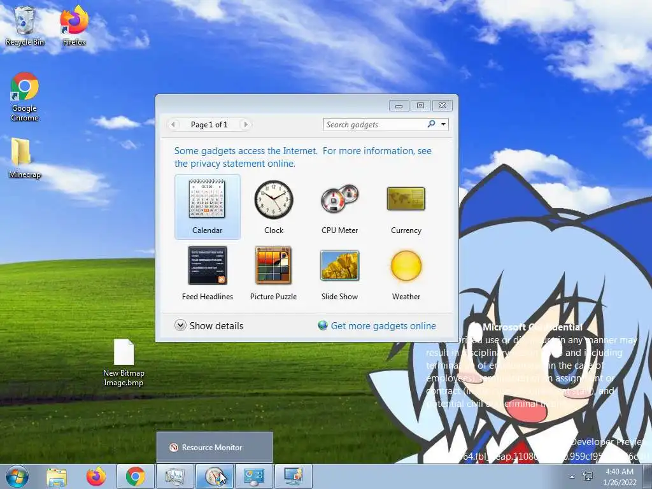Select the Minecrap folder on desktop
This screenshot has height=489, width=652.
(x=25, y=159)
